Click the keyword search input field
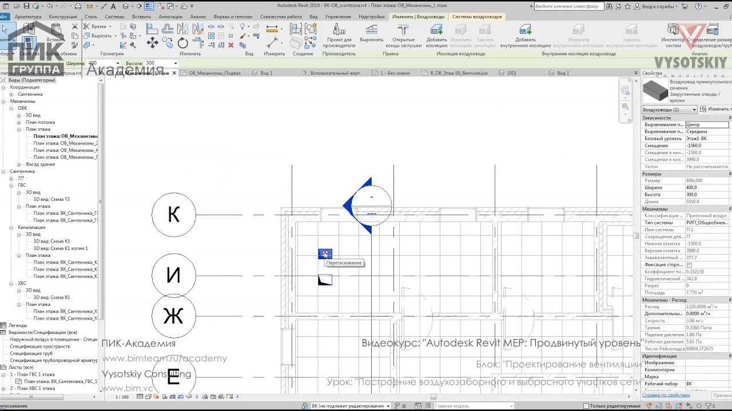The image size is (732, 411). pos(568,6)
